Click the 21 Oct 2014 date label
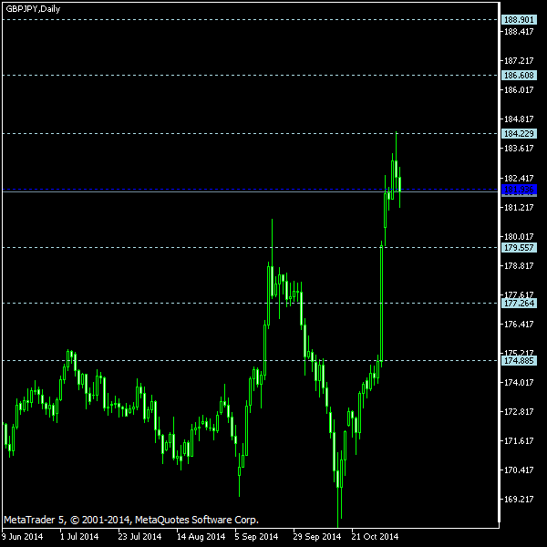Viewport: 547px width, 547px height. coord(375,537)
